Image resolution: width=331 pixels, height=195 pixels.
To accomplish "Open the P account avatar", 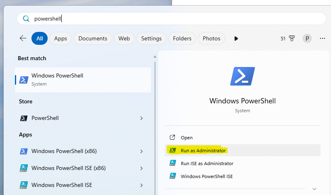I will 307,38.
